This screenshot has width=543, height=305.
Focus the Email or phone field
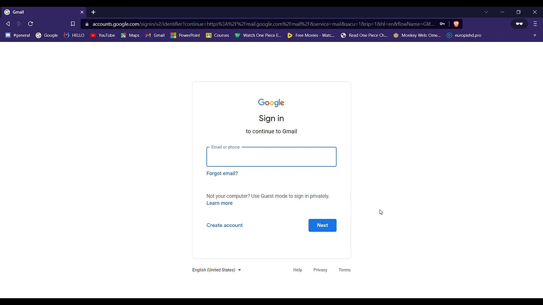tap(271, 157)
